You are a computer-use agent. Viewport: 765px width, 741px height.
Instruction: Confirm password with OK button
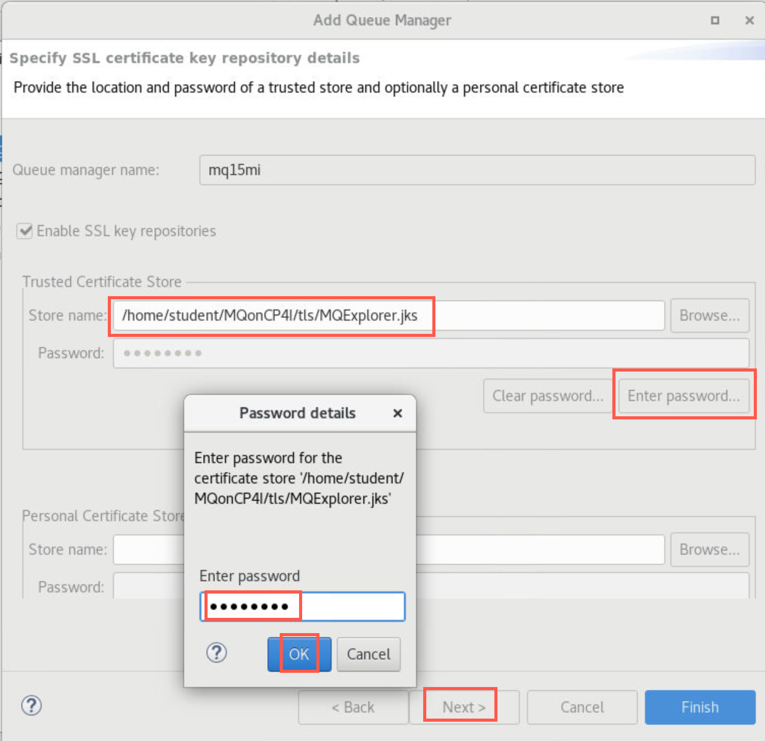299,654
